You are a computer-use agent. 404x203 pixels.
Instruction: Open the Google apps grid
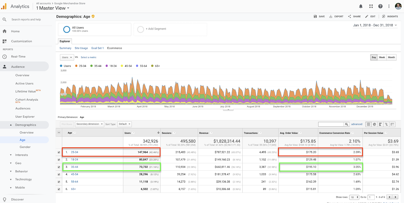[371, 6]
